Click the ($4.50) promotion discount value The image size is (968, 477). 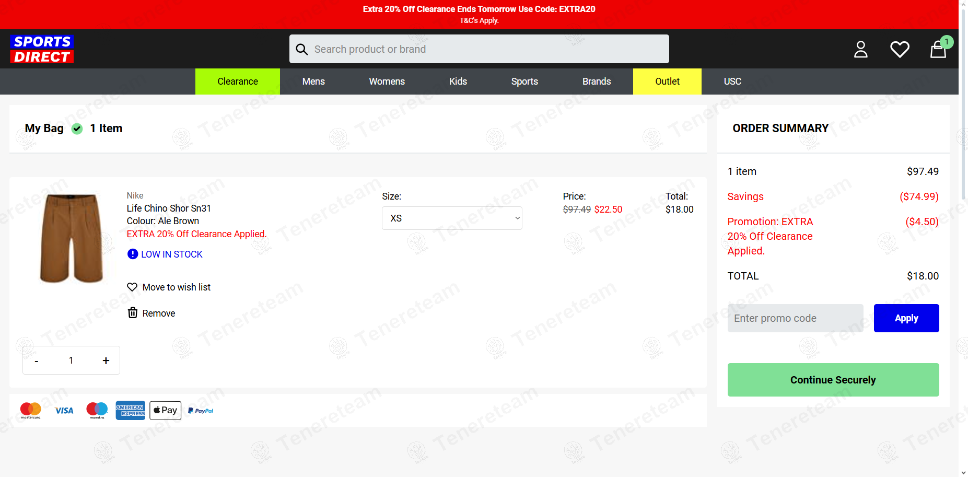point(922,222)
